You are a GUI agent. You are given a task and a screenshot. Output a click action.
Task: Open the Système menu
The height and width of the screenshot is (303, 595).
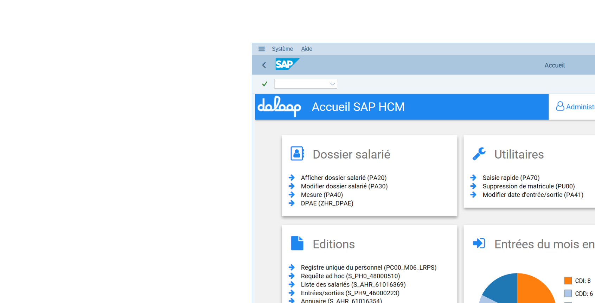click(x=282, y=49)
